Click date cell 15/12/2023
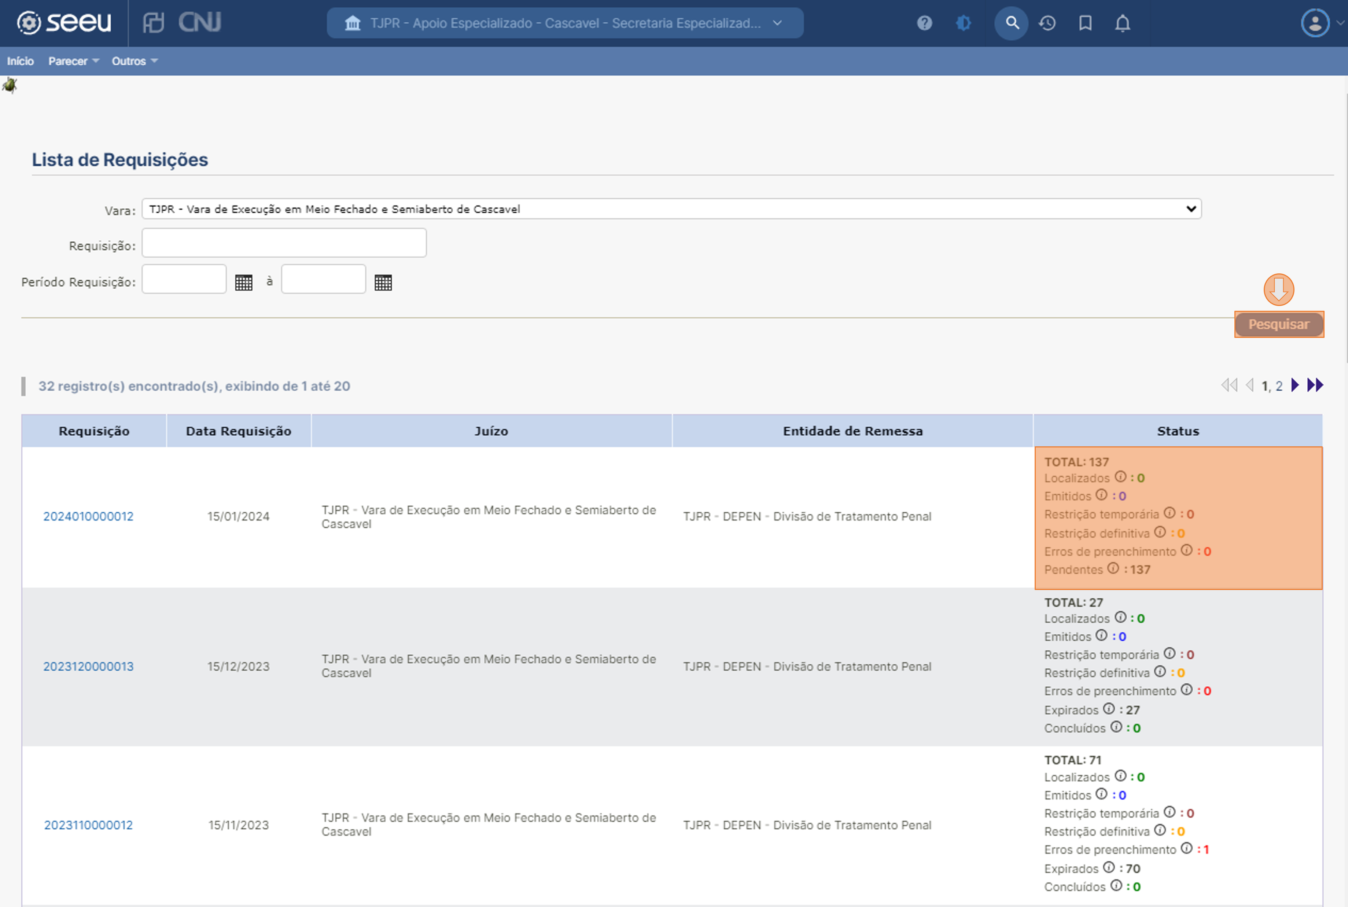The image size is (1348, 907). point(238,666)
